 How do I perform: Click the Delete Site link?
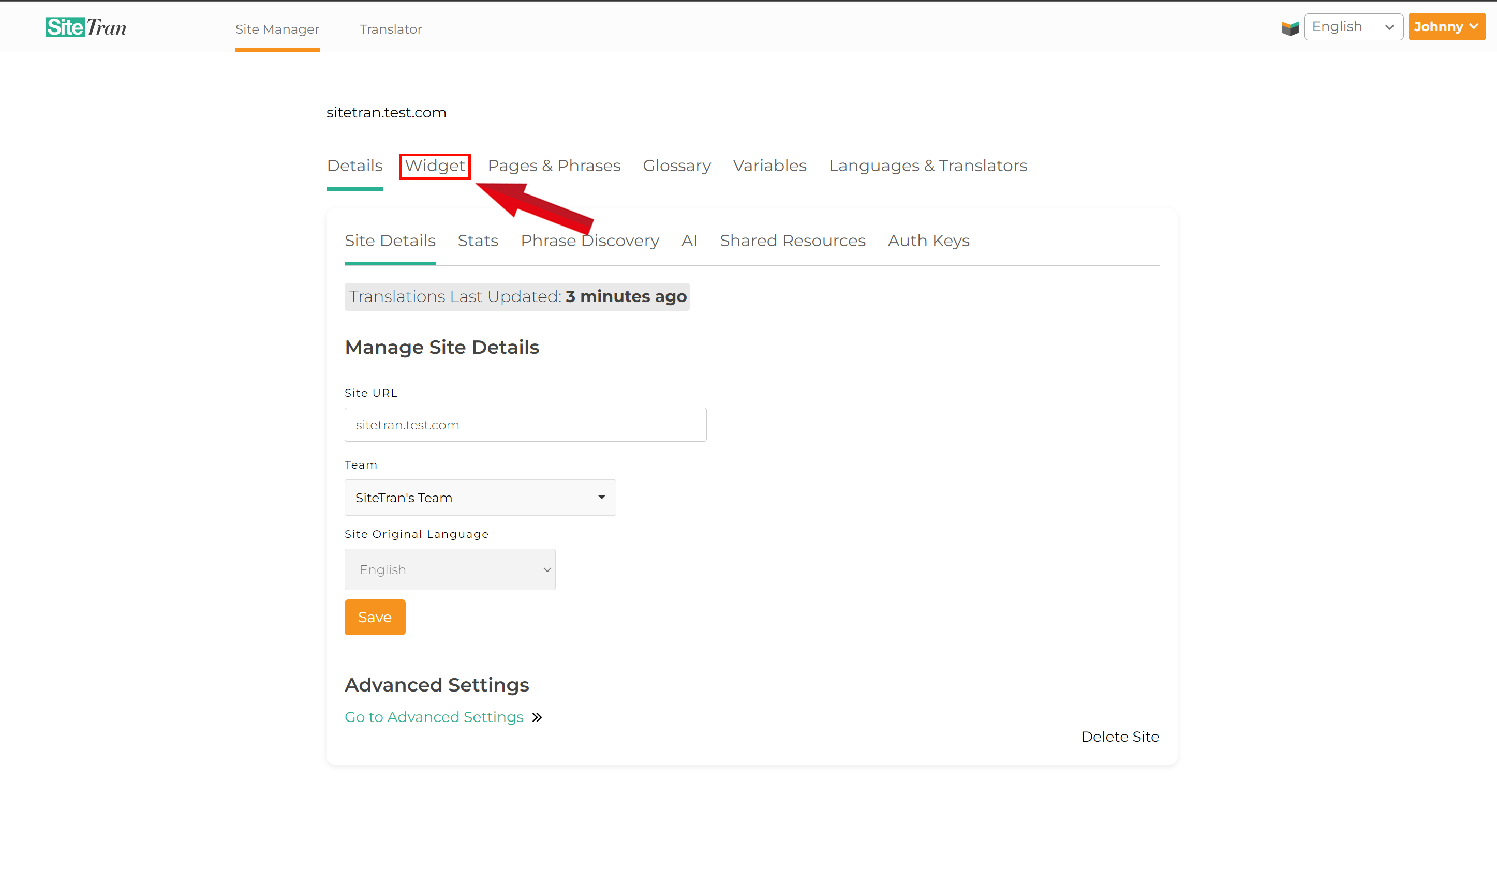tap(1119, 736)
